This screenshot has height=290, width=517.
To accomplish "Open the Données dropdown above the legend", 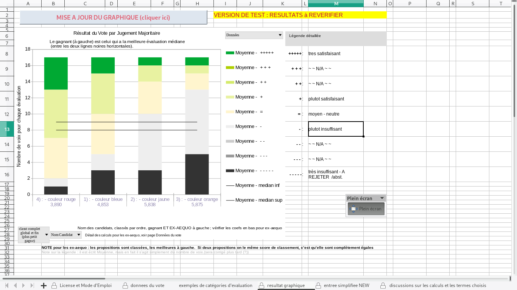I will click(280, 35).
